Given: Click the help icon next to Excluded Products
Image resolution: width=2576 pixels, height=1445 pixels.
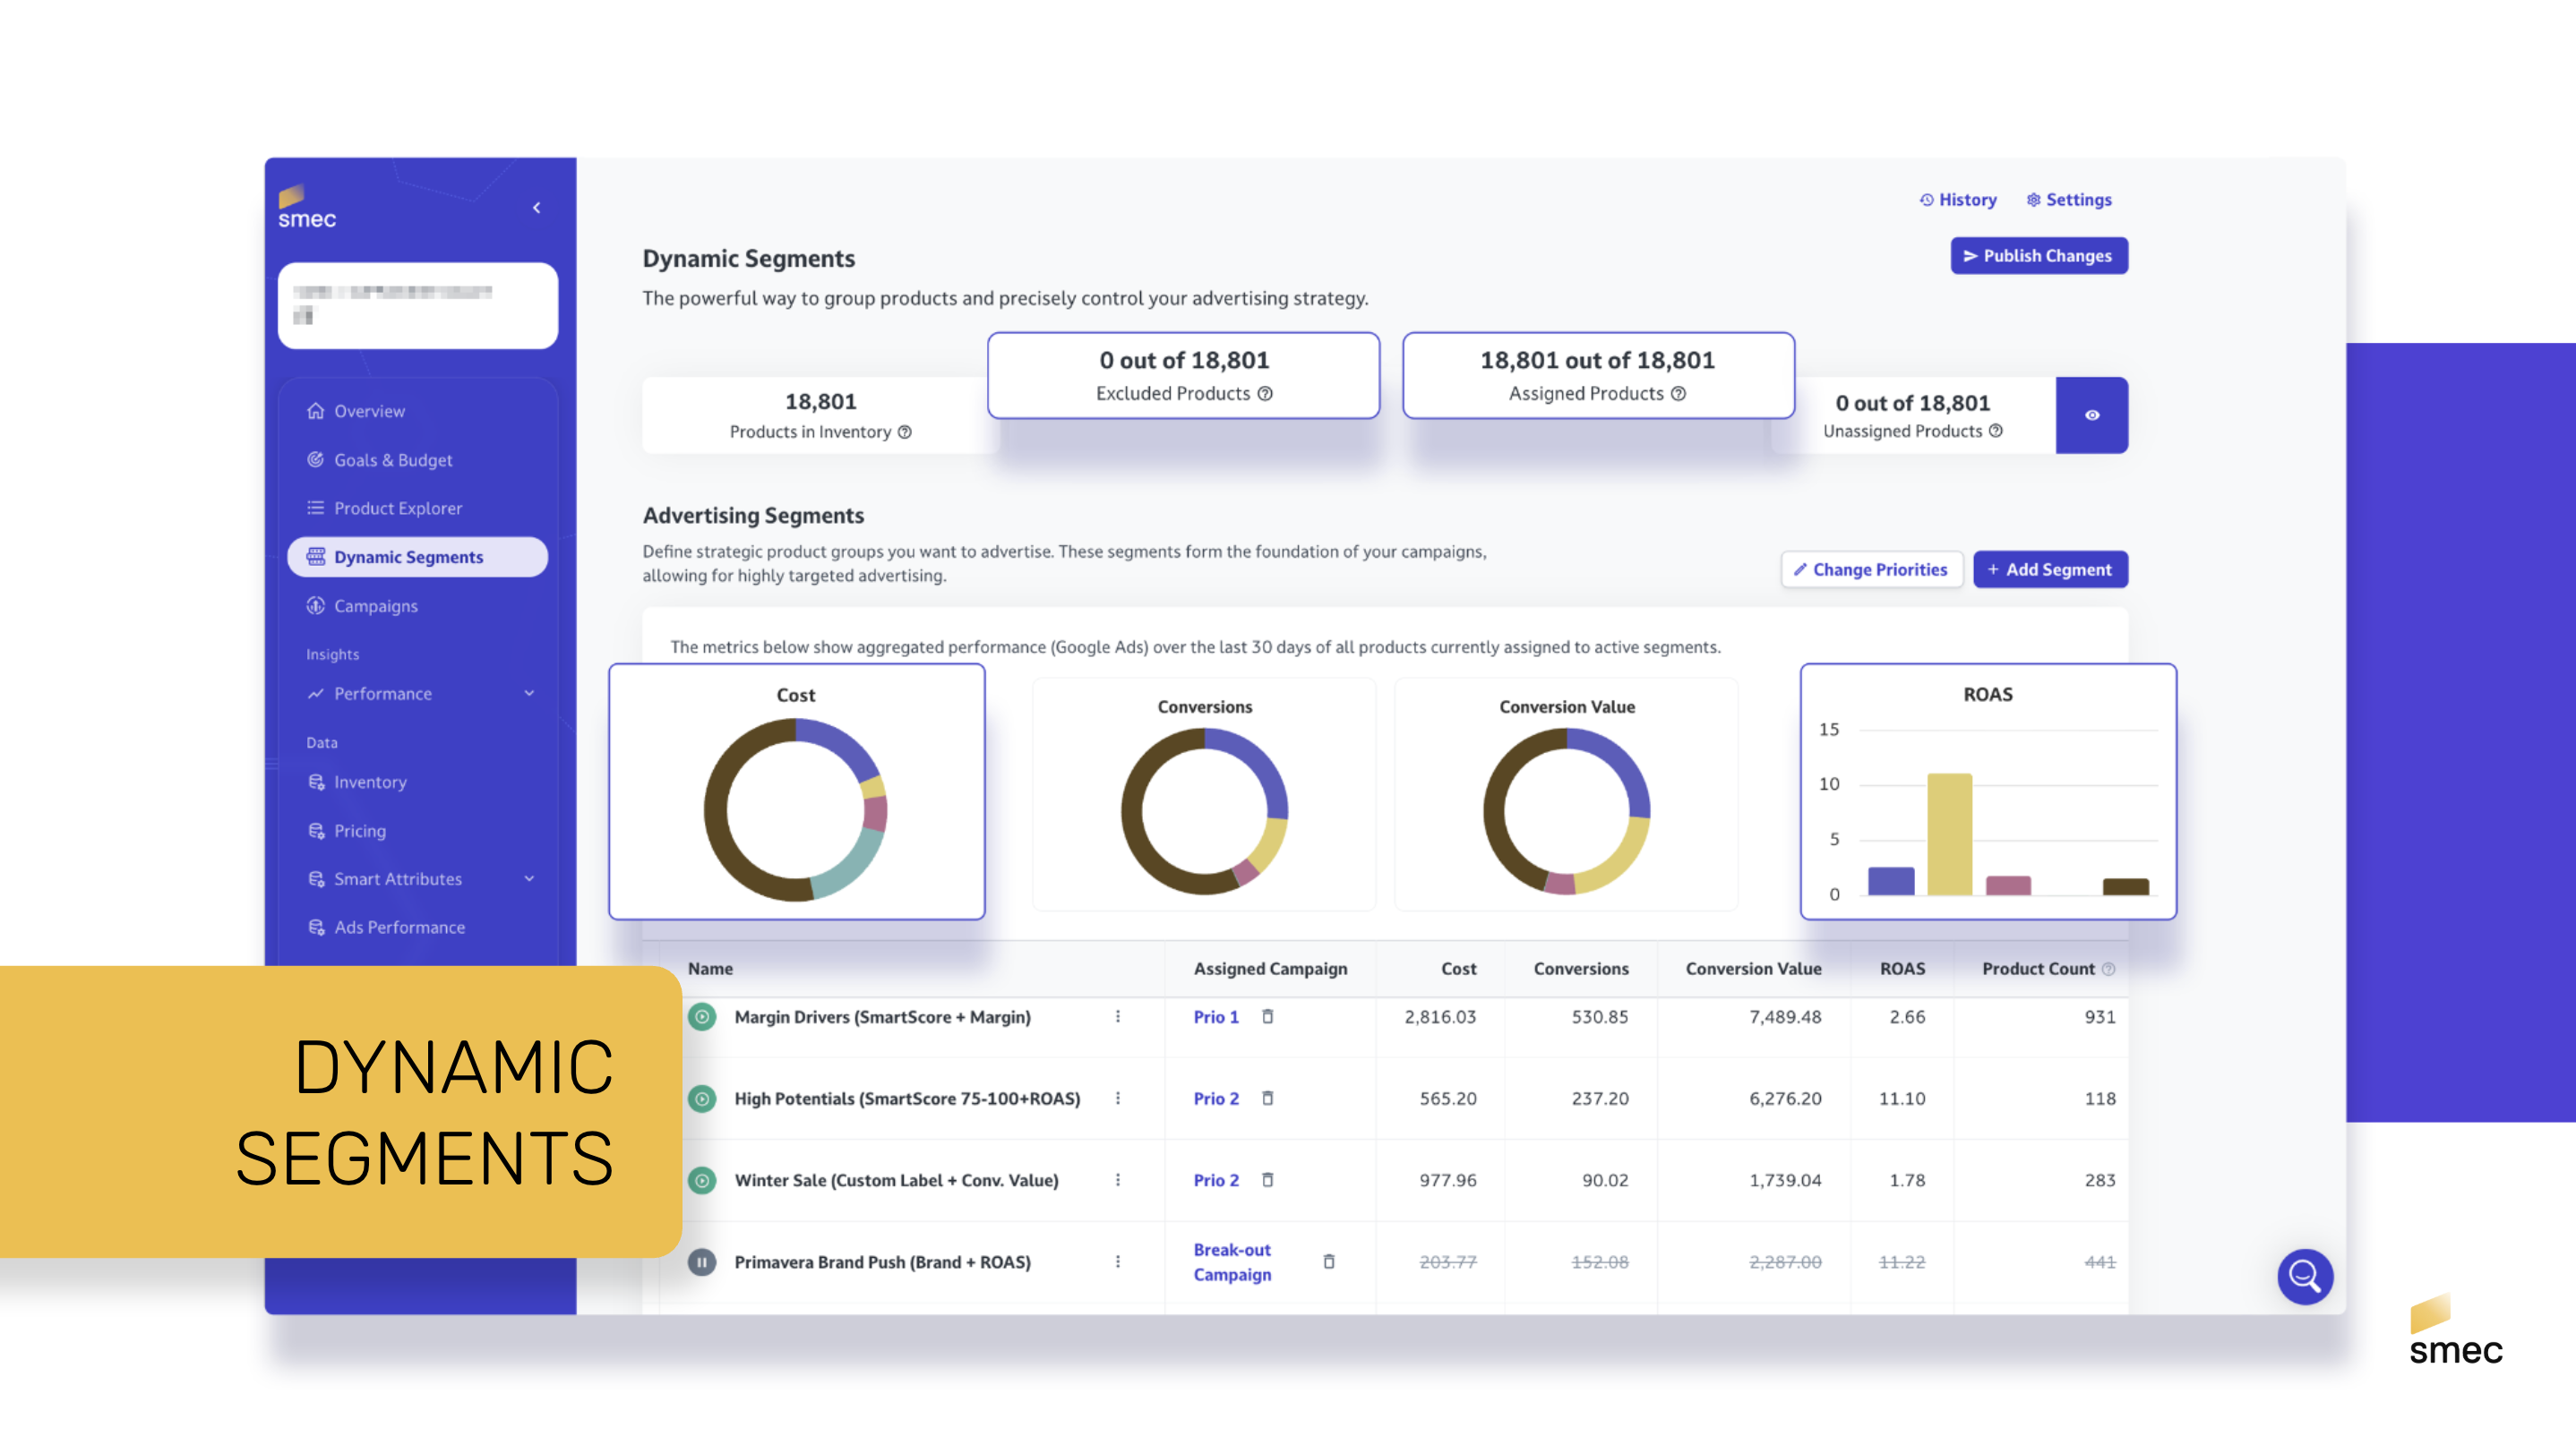Looking at the screenshot, I should 1265,394.
